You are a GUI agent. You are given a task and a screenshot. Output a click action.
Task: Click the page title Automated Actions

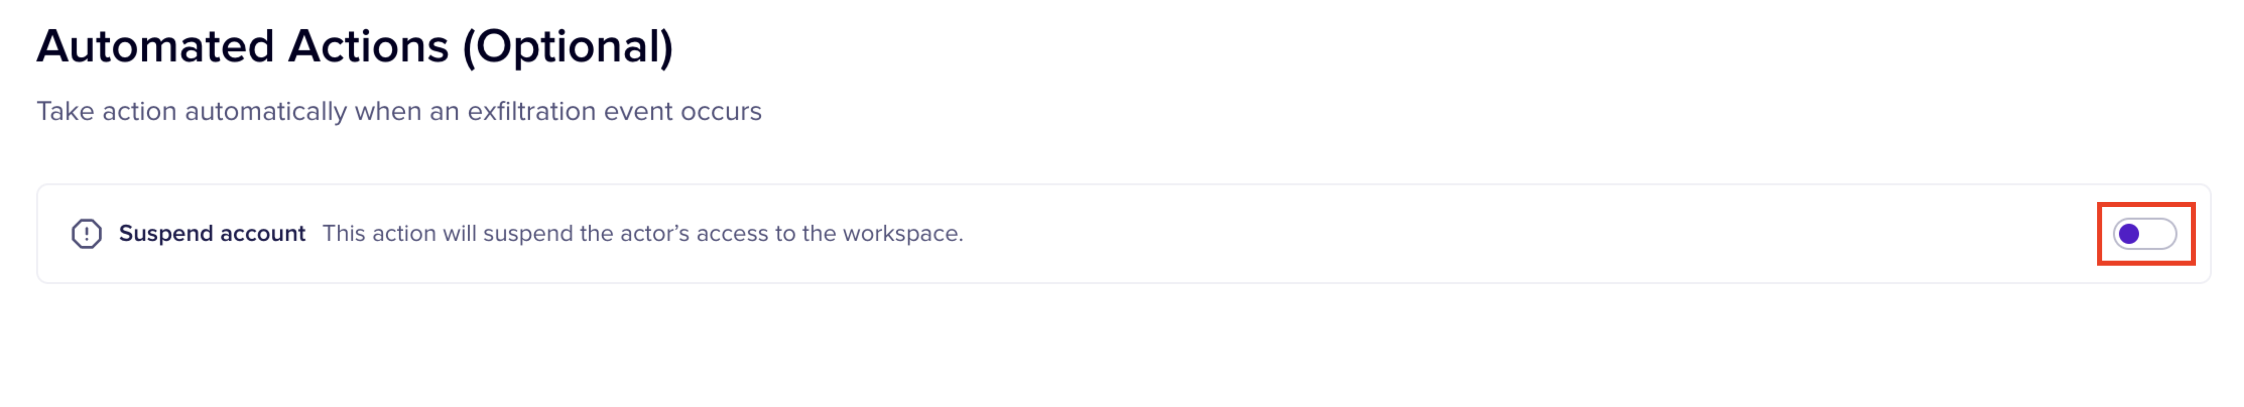point(354,47)
